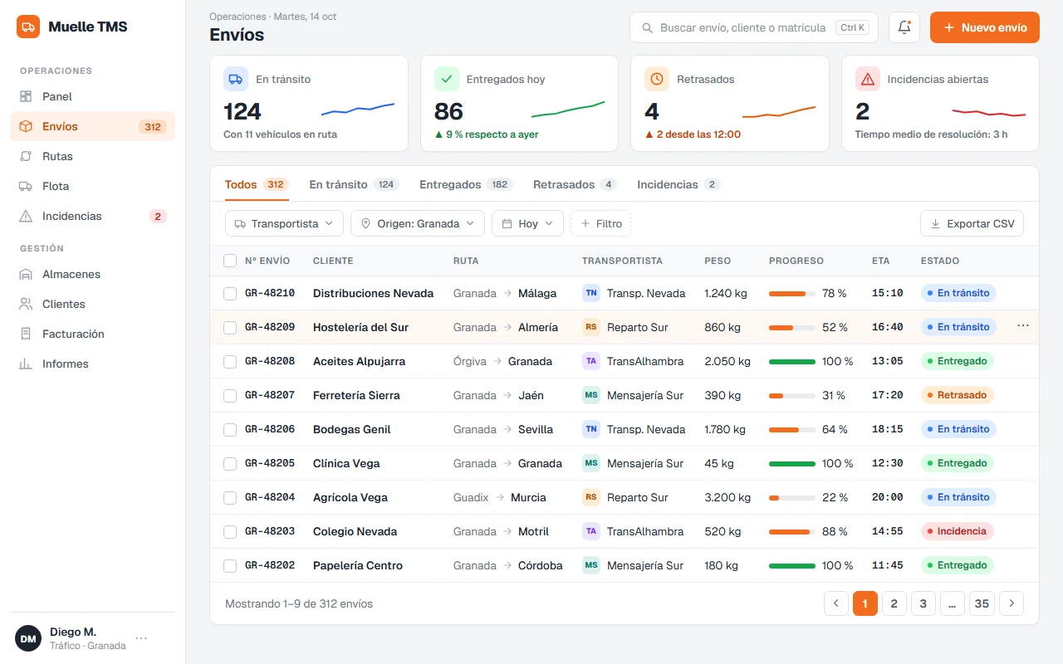Show the En tránsito tab

tap(354, 184)
